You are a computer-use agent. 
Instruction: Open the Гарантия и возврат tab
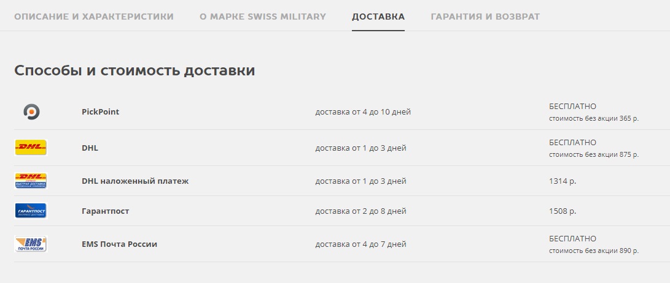pos(485,17)
